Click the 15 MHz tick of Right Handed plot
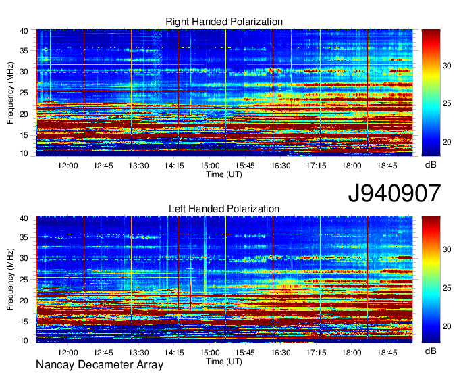Image resolution: width=459 pixels, height=373 pixels. 24,135
